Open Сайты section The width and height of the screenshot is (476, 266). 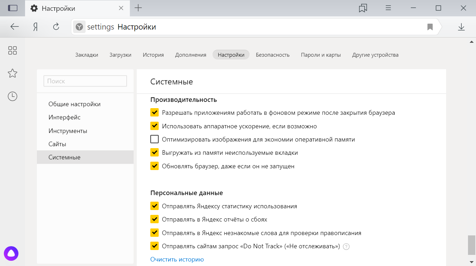(85, 144)
